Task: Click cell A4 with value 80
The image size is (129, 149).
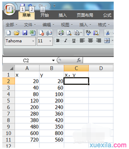Action: [27, 94]
